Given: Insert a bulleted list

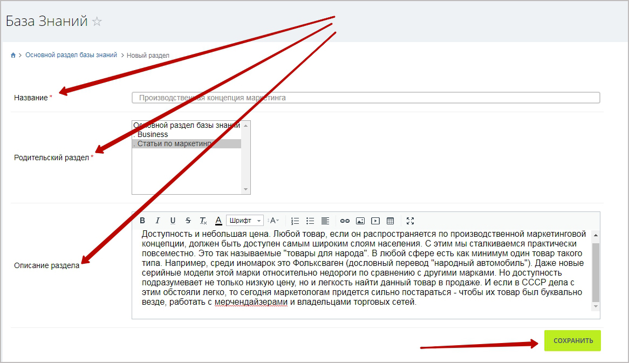Looking at the screenshot, I should [x=310, y=221].
